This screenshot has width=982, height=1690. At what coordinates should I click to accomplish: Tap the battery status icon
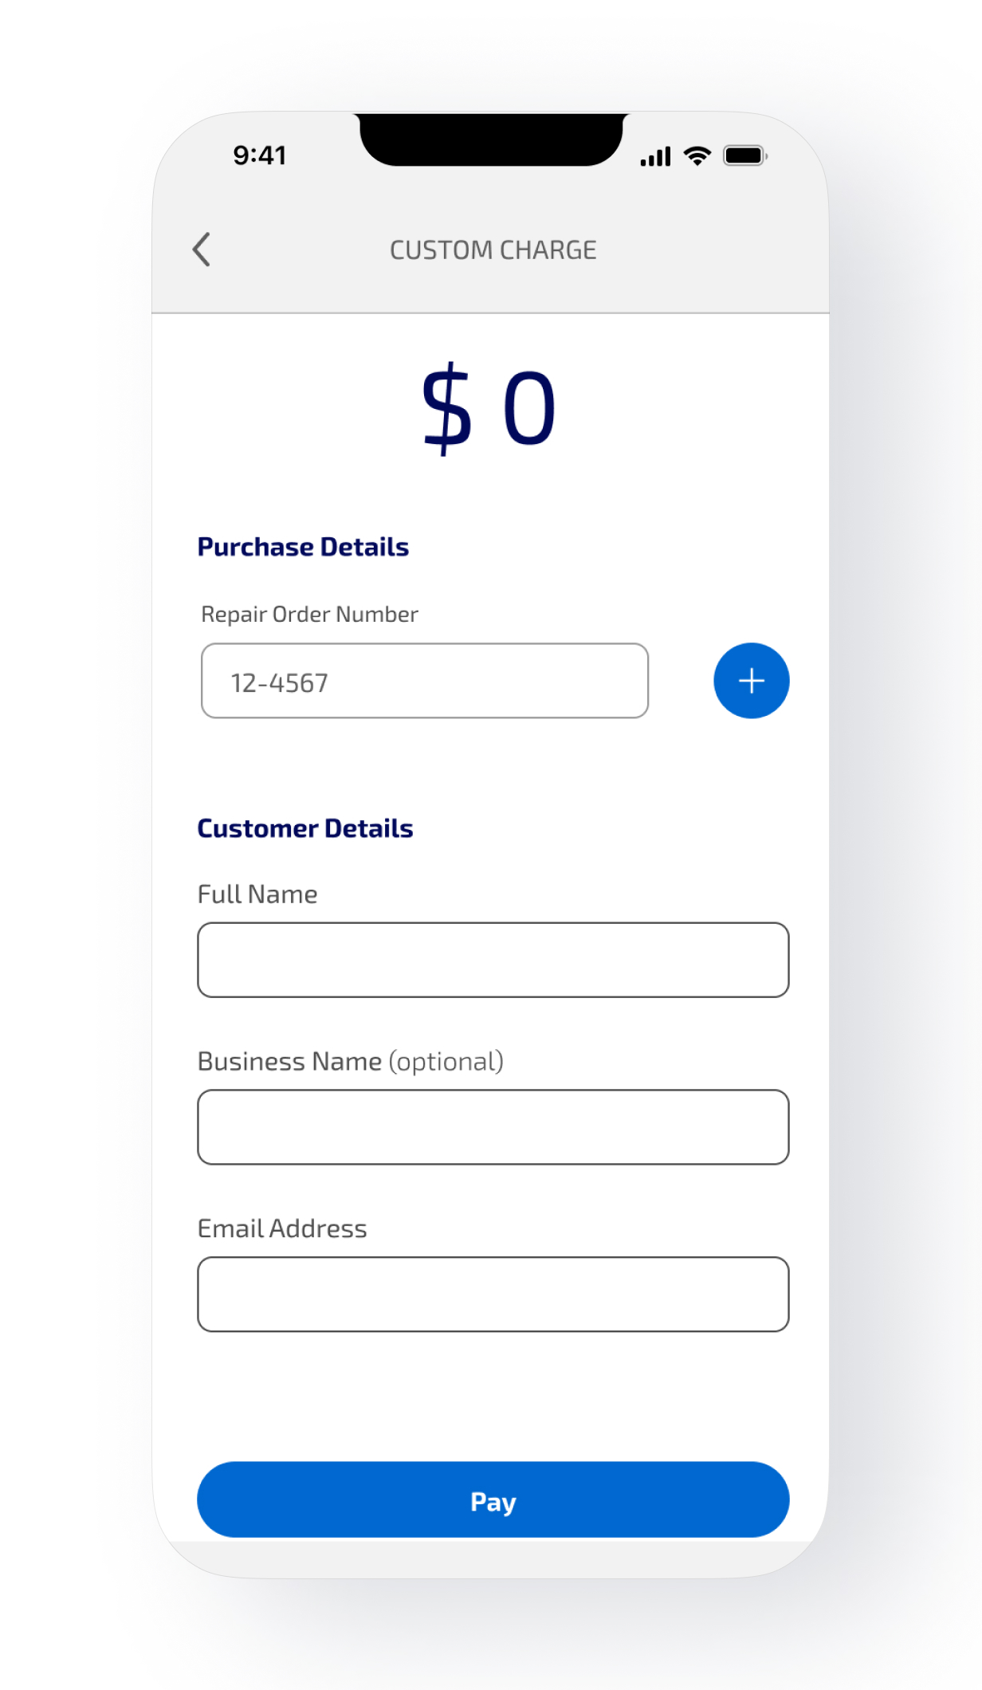744,156
